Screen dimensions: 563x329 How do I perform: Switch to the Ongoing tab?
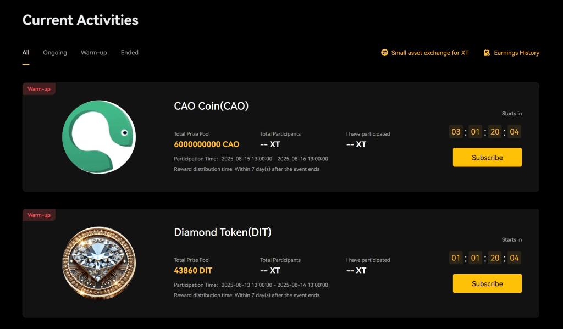(55, 53)
